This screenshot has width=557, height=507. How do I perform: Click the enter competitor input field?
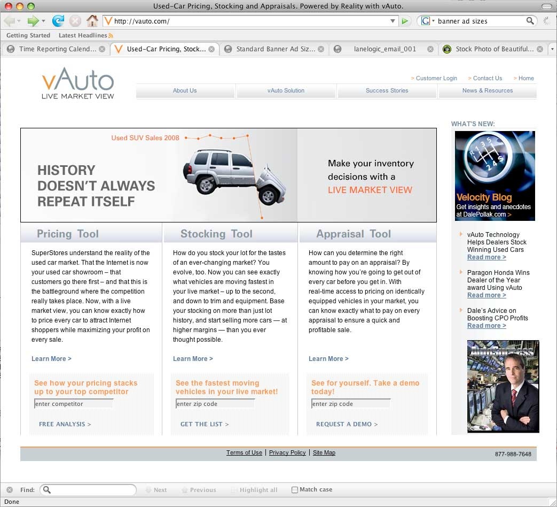(74, 404)
